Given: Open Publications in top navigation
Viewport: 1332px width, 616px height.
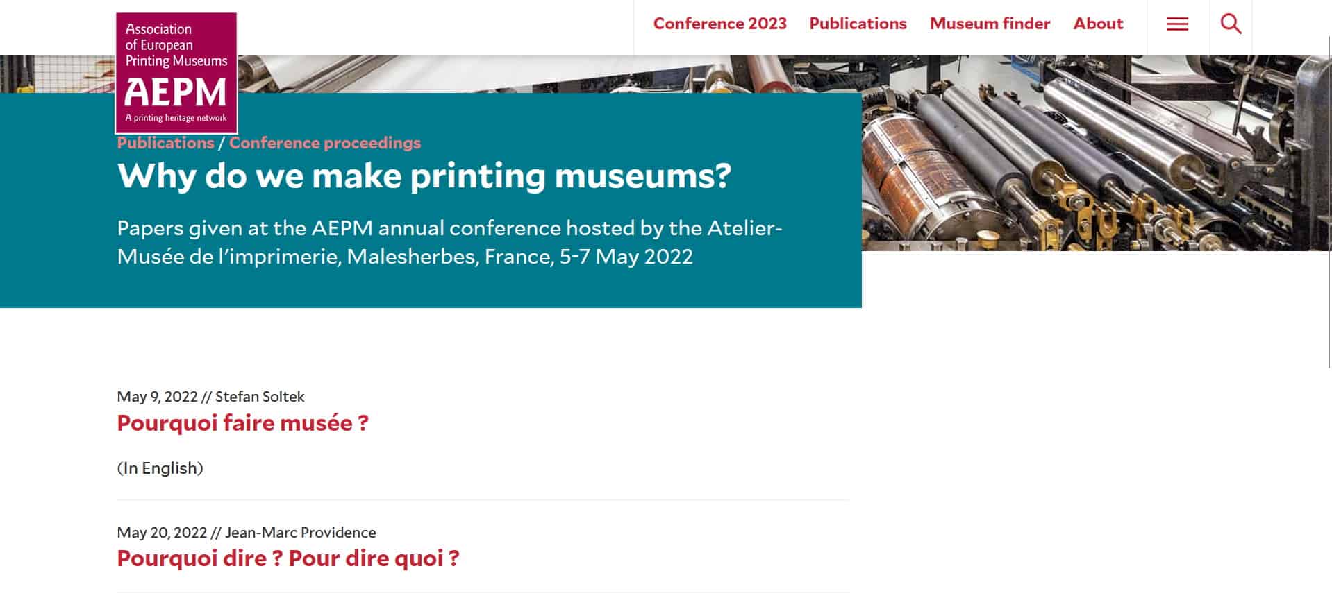Looking at the screenshot, I should click(858, 24).
